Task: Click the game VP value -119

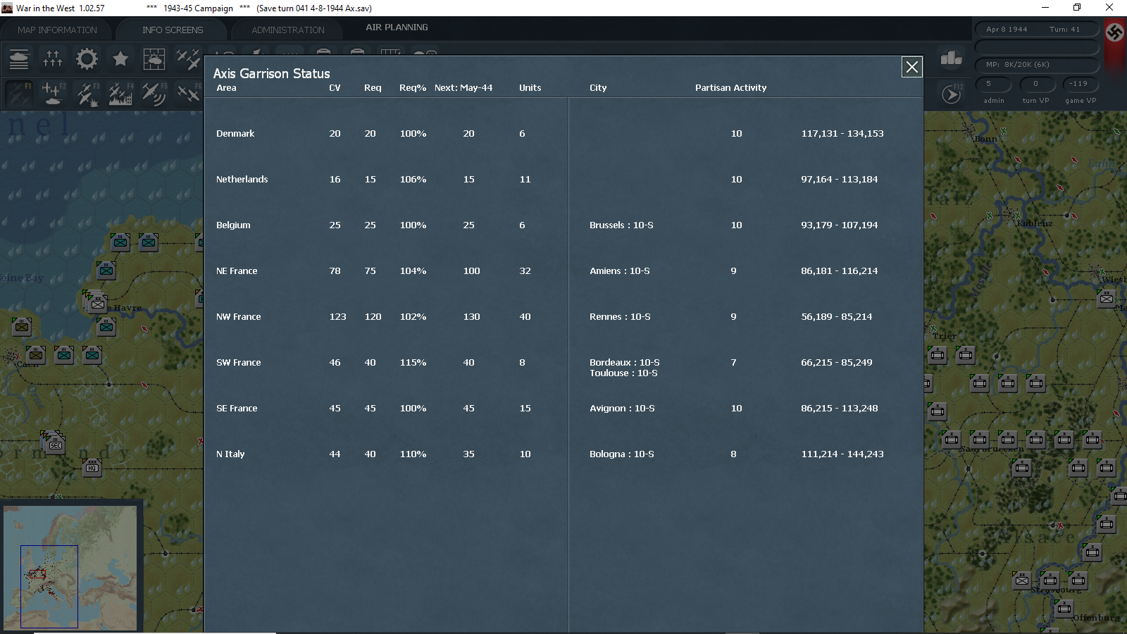Action: pos(1080,84)
